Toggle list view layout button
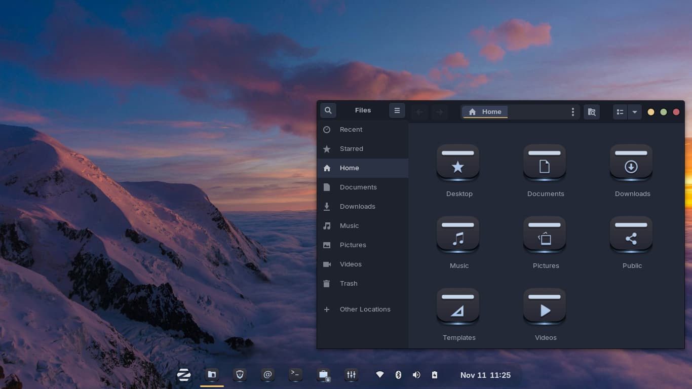This screenshot has height=389, width=692. click(620, 112)
